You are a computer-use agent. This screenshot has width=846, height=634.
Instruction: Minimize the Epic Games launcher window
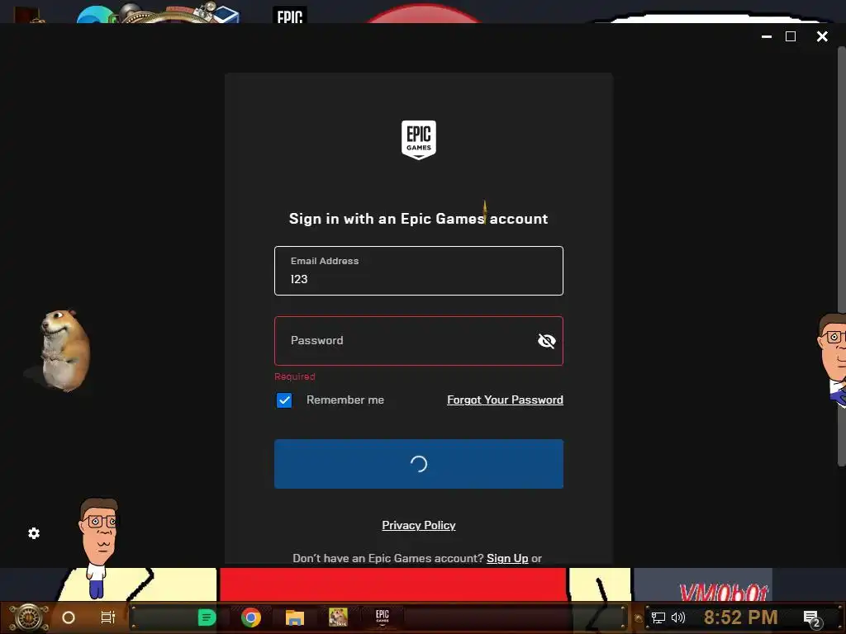(x=767, y=36)
